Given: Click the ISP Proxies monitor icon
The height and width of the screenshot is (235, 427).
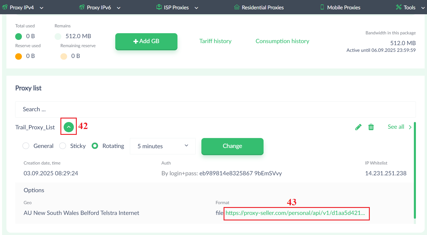Looking at the screenshot, I should pos(159,7).
